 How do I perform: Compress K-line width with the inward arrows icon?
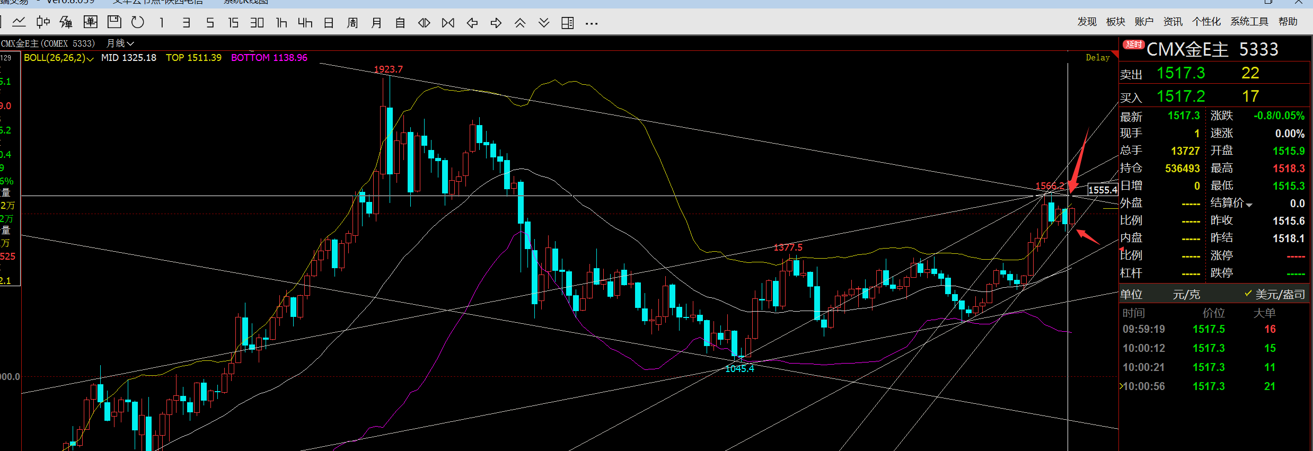(x=448, y=23)
